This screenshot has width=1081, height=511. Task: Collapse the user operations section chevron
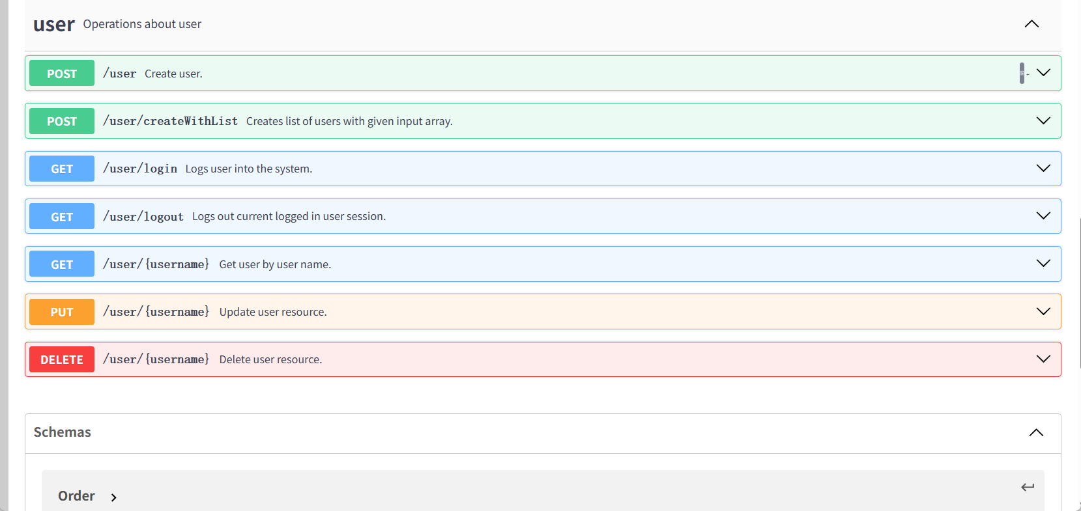click(1031, 24)
